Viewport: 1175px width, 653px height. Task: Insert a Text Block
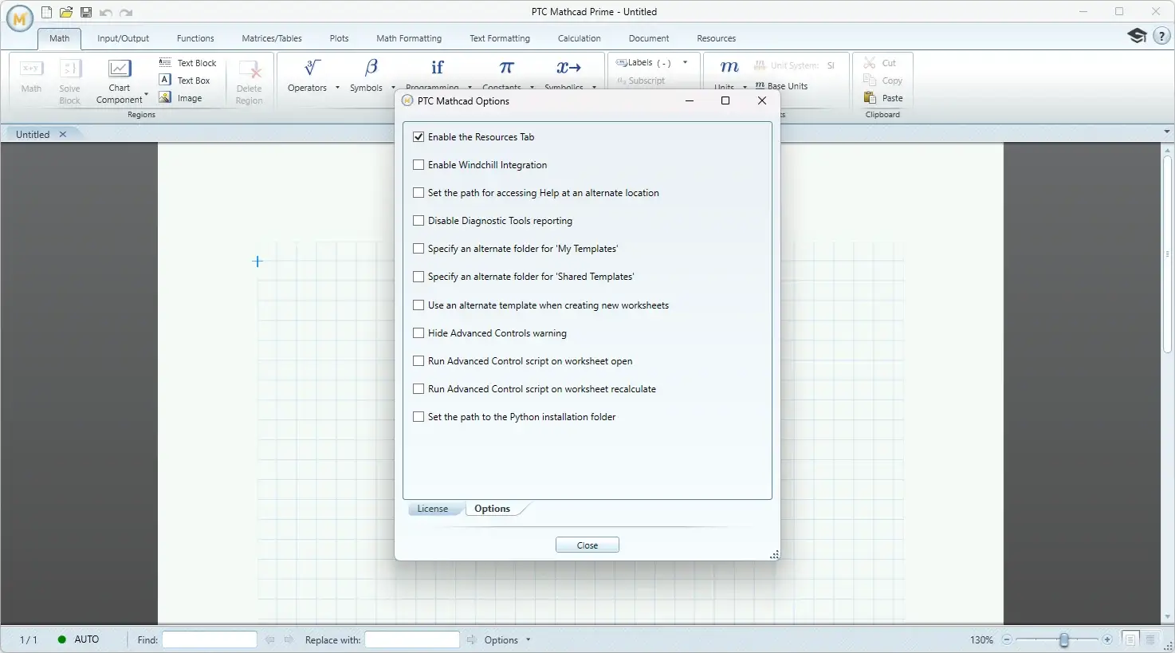pyautogui.click(x=187, y=63)
